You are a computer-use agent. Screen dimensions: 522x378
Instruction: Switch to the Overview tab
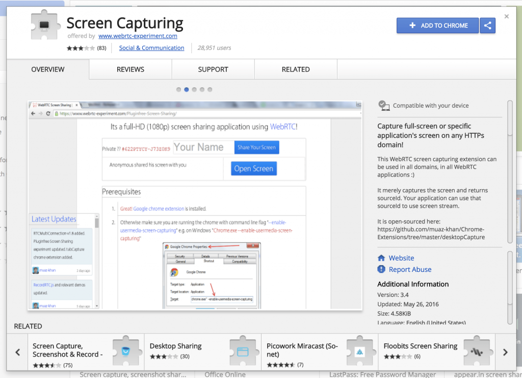click(x=48, y=69)
